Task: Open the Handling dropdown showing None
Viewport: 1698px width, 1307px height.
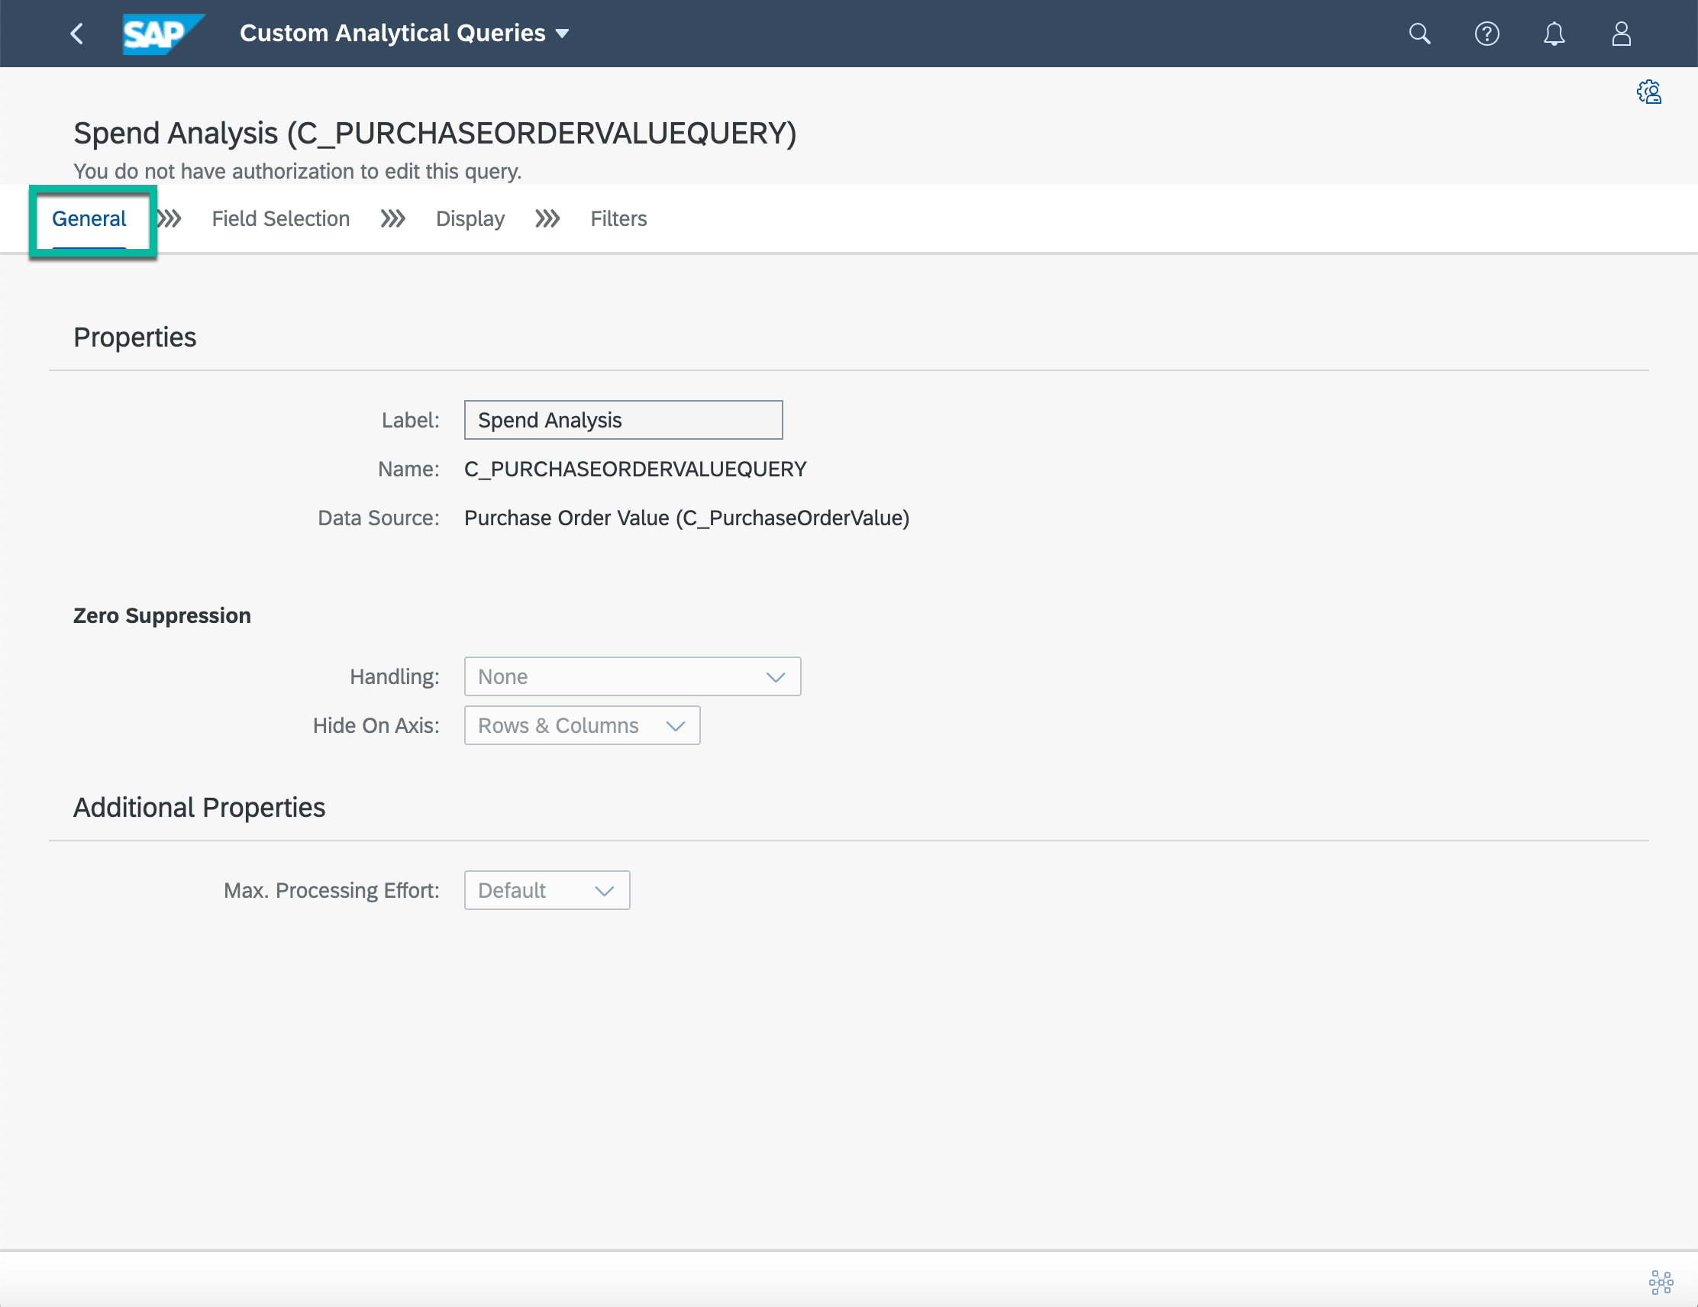Action: coord(631,676)
